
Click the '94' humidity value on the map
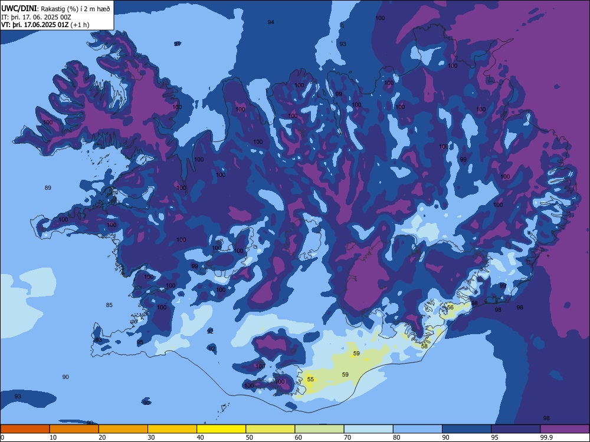pos(271,22)
